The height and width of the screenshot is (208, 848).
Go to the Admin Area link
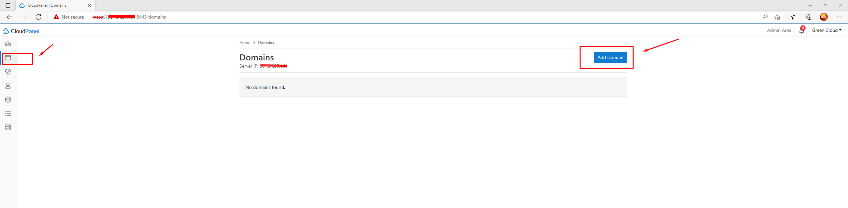click(x=779, y=30)
